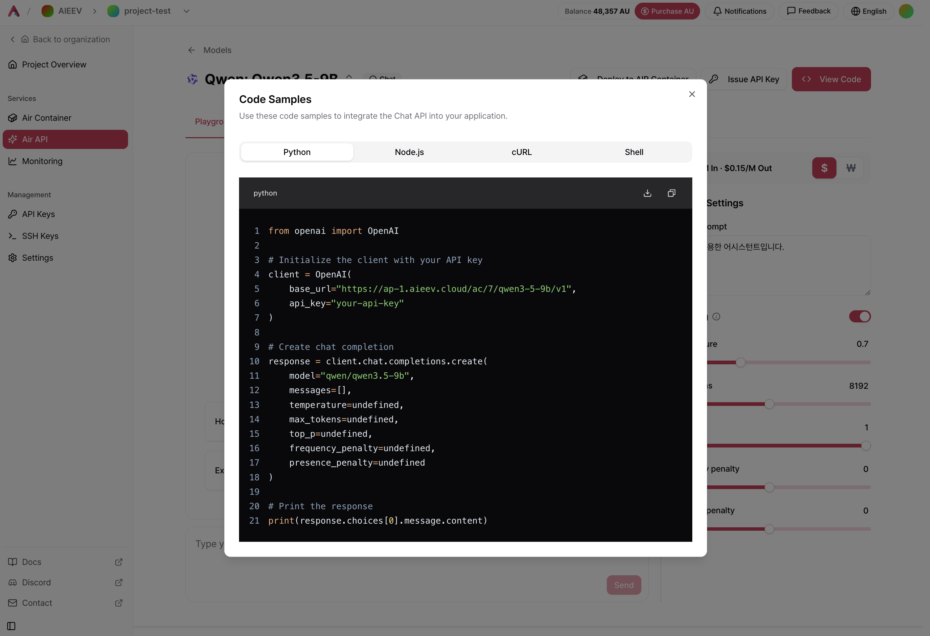The image size is (930, 636).
Task: Adjust the top-p slider at 1
Action: pyautogui.click(x=866, y=446)
